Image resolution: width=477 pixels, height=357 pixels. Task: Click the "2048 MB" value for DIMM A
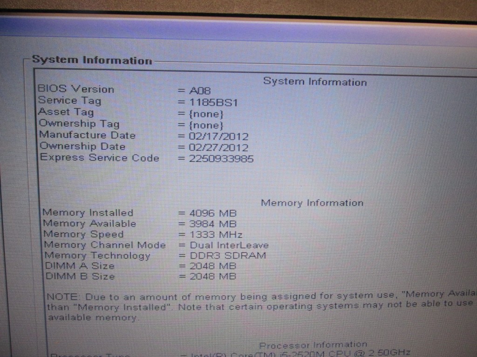(x=213, y=266)
